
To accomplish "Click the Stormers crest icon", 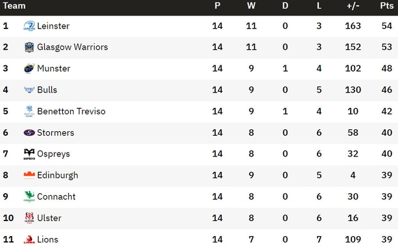I will coord(29,133).
